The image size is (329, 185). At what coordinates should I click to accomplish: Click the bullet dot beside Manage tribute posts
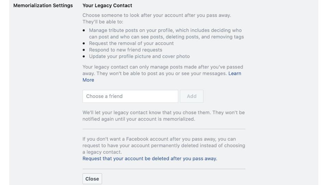click(x=84, y=30)
